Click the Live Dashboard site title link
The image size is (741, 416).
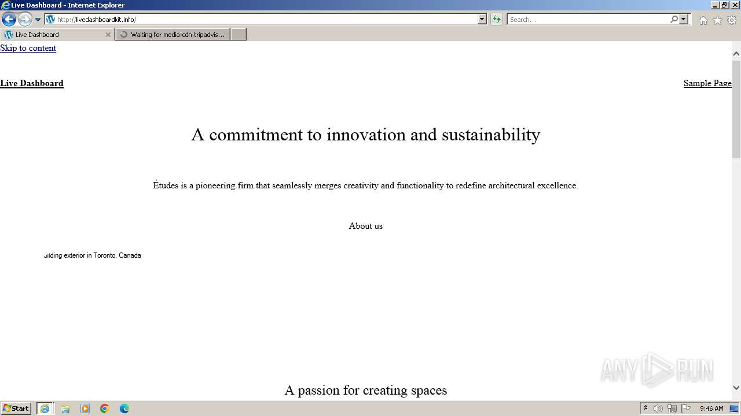tap(32, 83)
